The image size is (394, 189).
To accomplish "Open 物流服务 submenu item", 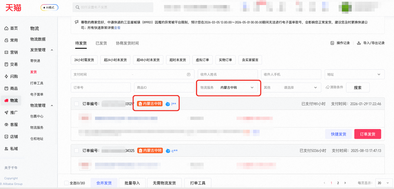I will [x=37, y=128].
